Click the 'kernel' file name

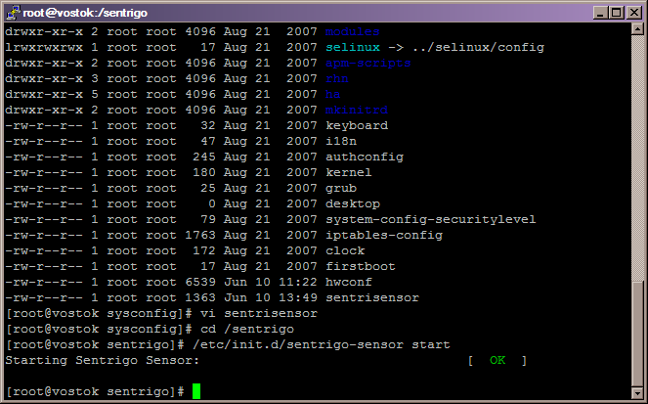coord(348,173)
